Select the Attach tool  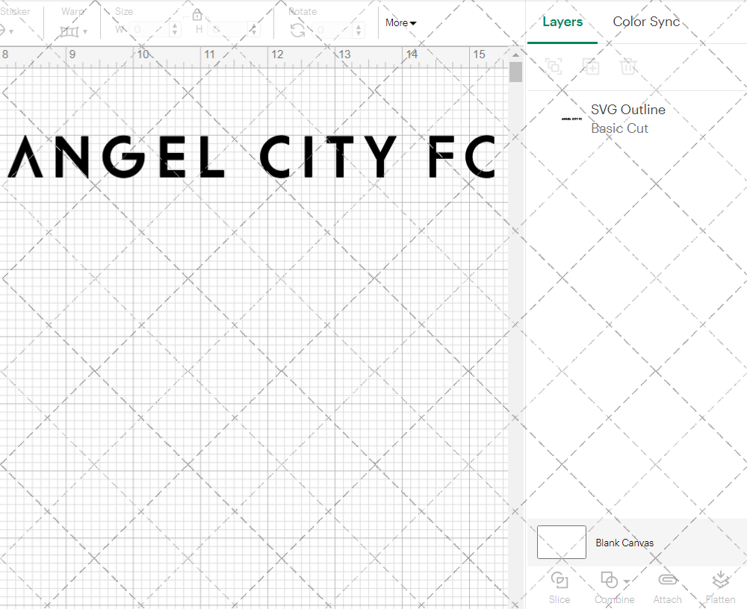tap(667, 587)
